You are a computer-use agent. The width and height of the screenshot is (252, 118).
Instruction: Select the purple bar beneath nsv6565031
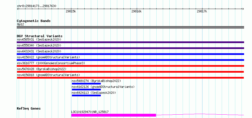(130, 42)
